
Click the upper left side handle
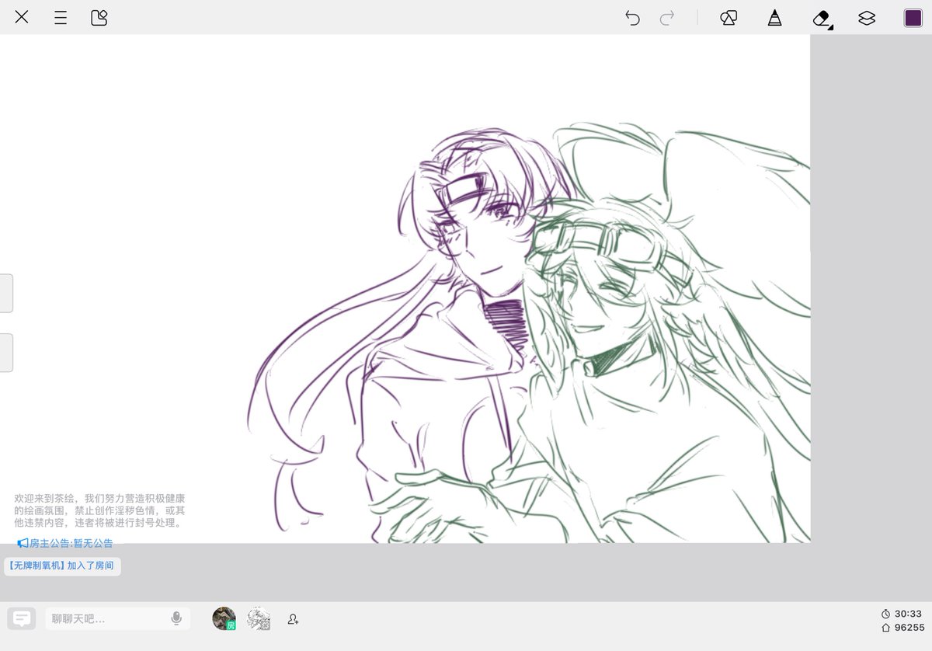pos(5,293)
